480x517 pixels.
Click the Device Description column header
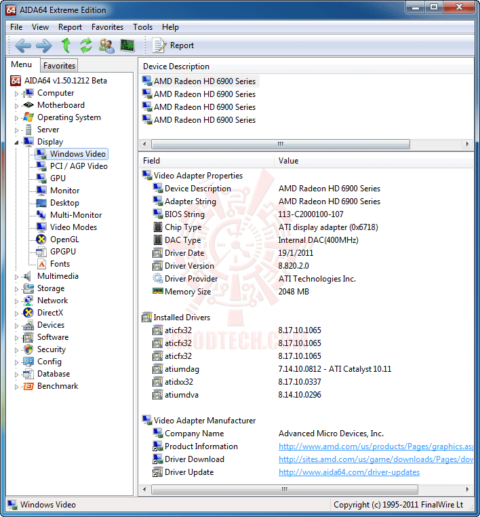[306, 66]
